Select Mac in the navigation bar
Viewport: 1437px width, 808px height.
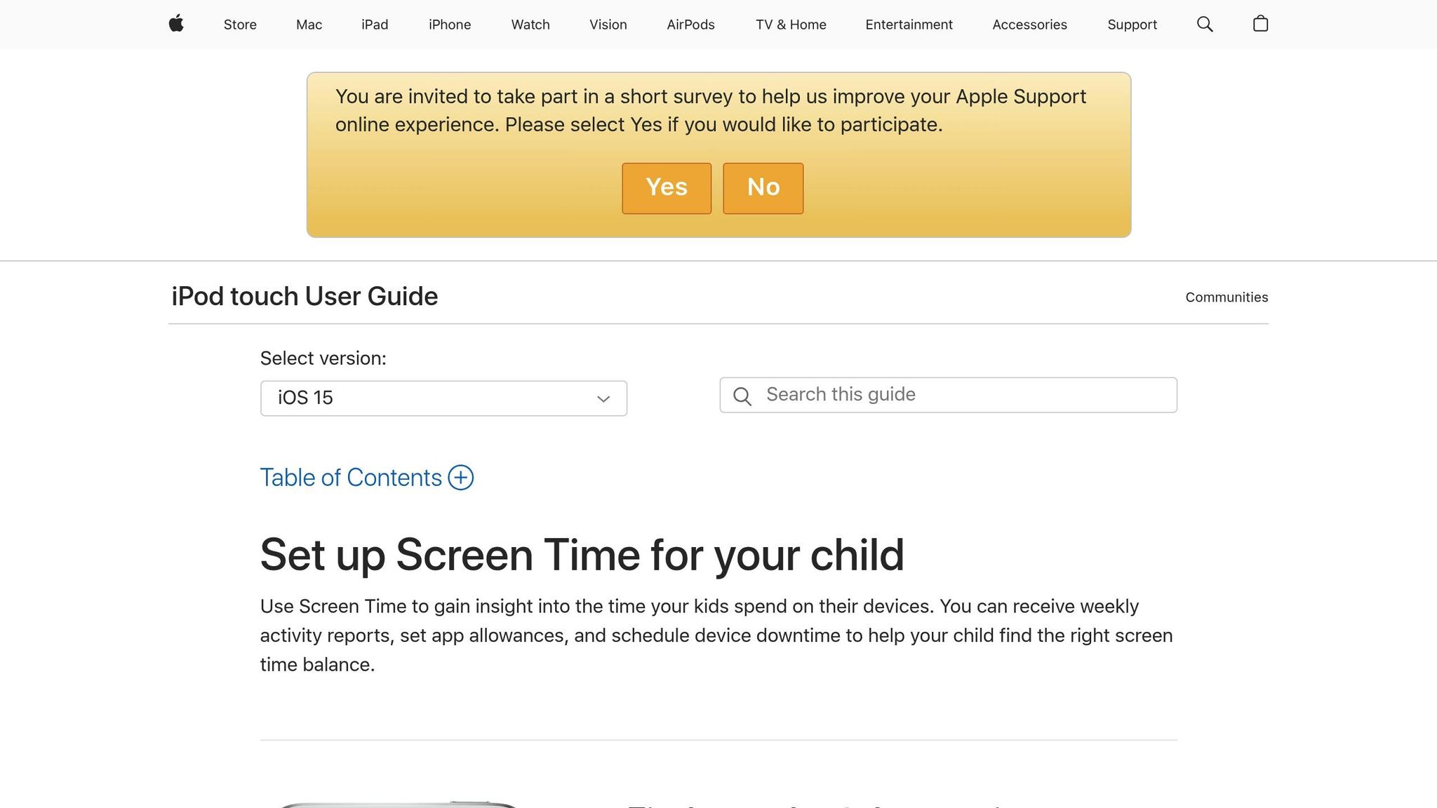coord(308,25)
